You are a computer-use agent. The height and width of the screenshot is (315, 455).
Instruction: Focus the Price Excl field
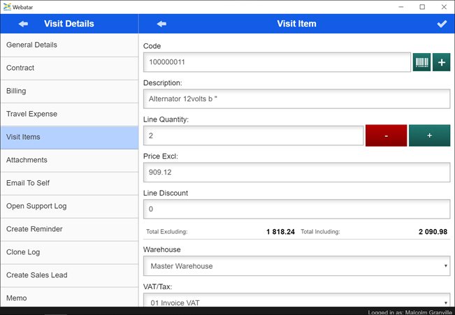[x=296, y=173]
